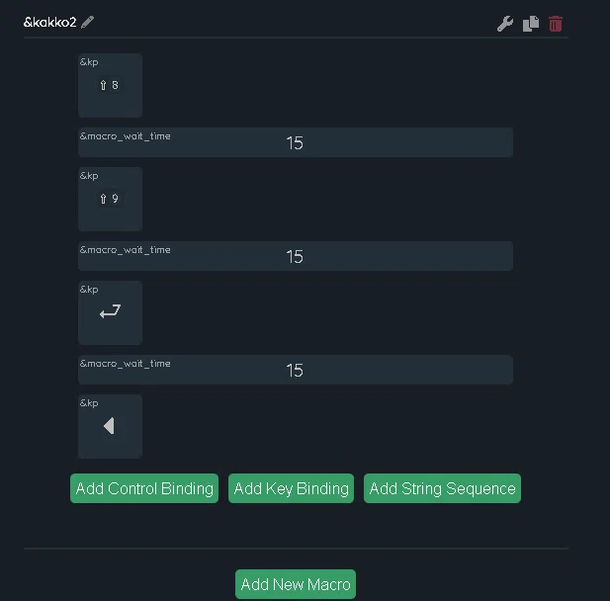Click the Add String Sequence button
610x601 pixels.
coord(442,488)
